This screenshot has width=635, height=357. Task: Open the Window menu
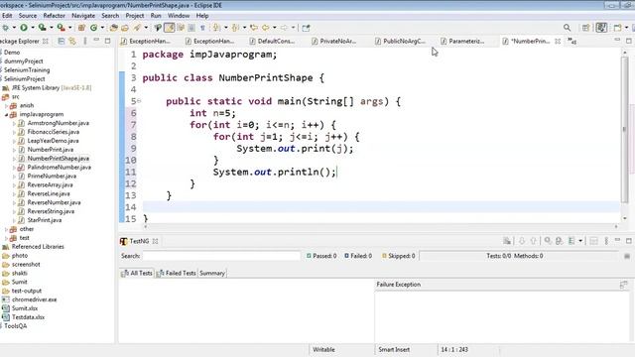coord(179,16)
